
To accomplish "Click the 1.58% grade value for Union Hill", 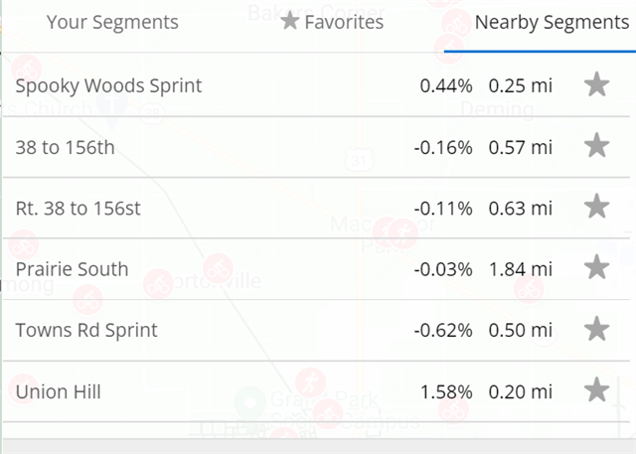I will click(446, 392).
